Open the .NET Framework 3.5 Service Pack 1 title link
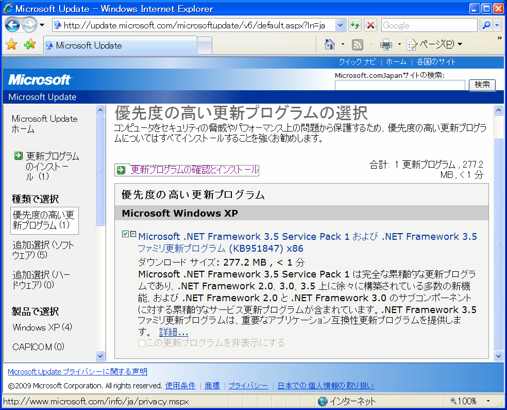 pos(307,242)
